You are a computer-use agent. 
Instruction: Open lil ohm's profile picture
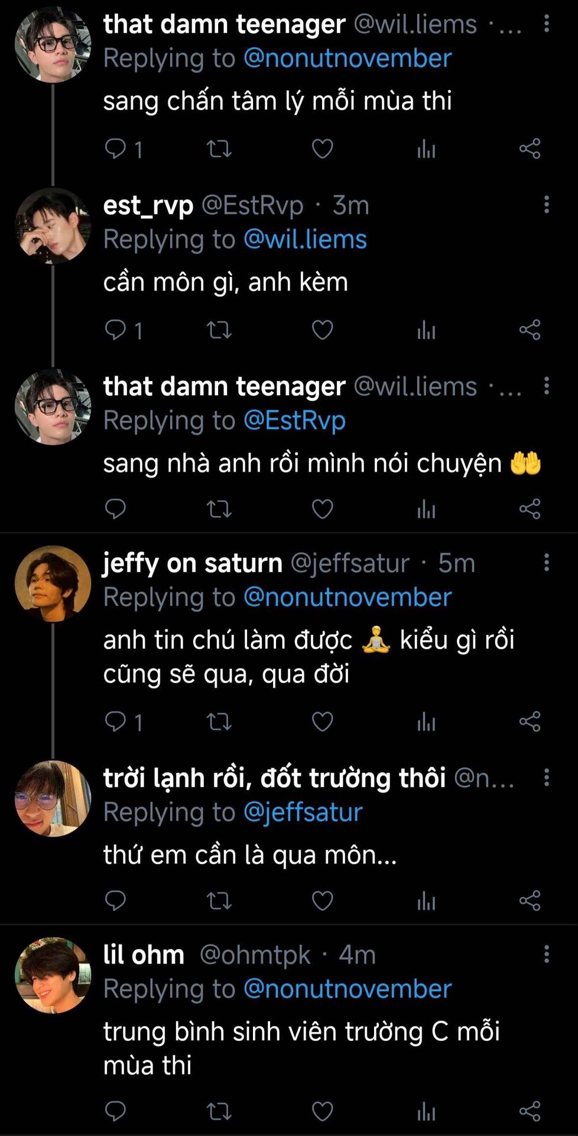[x=53, y=974]
